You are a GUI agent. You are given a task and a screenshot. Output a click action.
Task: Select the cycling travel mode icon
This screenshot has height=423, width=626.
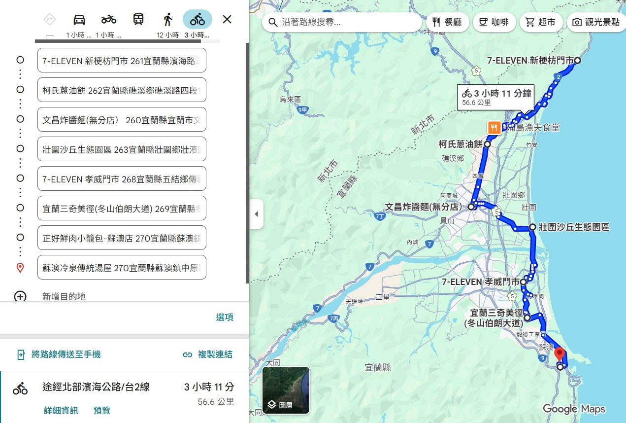(x=198, y=20)
